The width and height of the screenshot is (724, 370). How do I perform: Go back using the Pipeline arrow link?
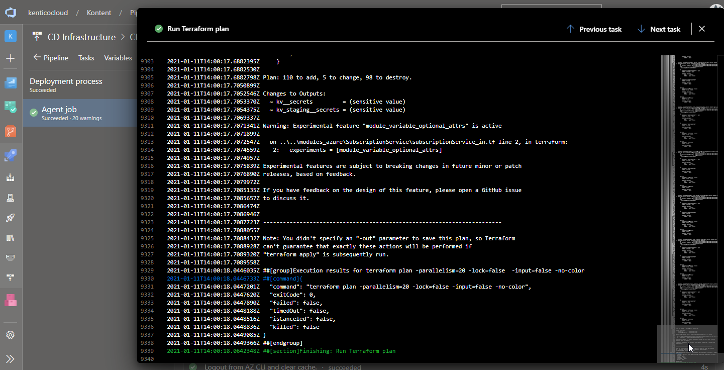click(51, 58)
